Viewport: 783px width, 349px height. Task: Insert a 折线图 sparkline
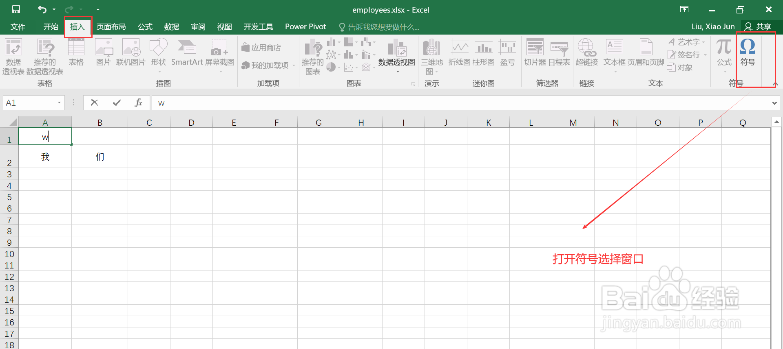click(460, 52)
